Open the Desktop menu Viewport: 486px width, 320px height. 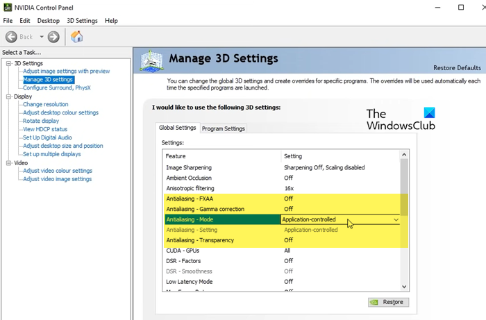(x=48, y=21)
